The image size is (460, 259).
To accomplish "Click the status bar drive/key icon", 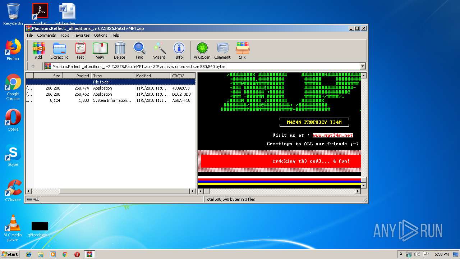I will tap(33, 199).
